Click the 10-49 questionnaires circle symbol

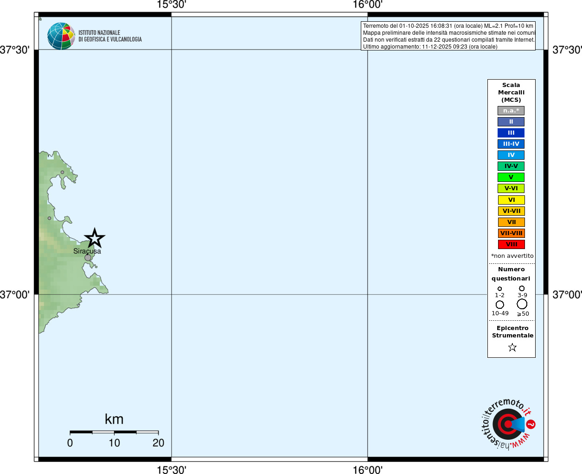[x=499, y=305]
